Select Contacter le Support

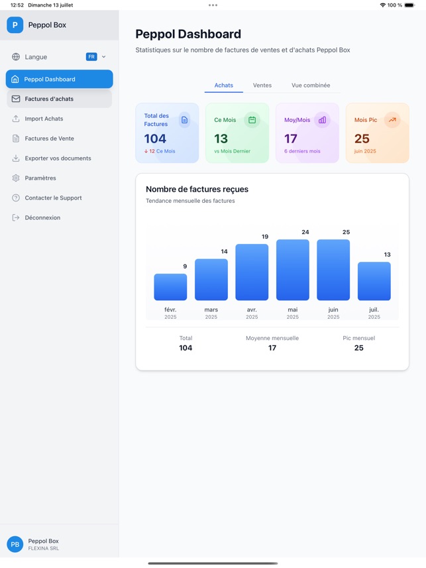(60, 198)
